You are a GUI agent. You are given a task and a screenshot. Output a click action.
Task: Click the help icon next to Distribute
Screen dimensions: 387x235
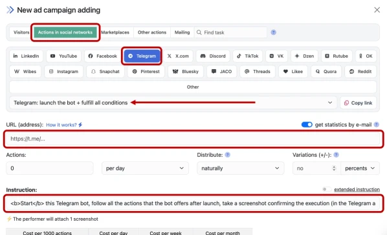(228, 155)
